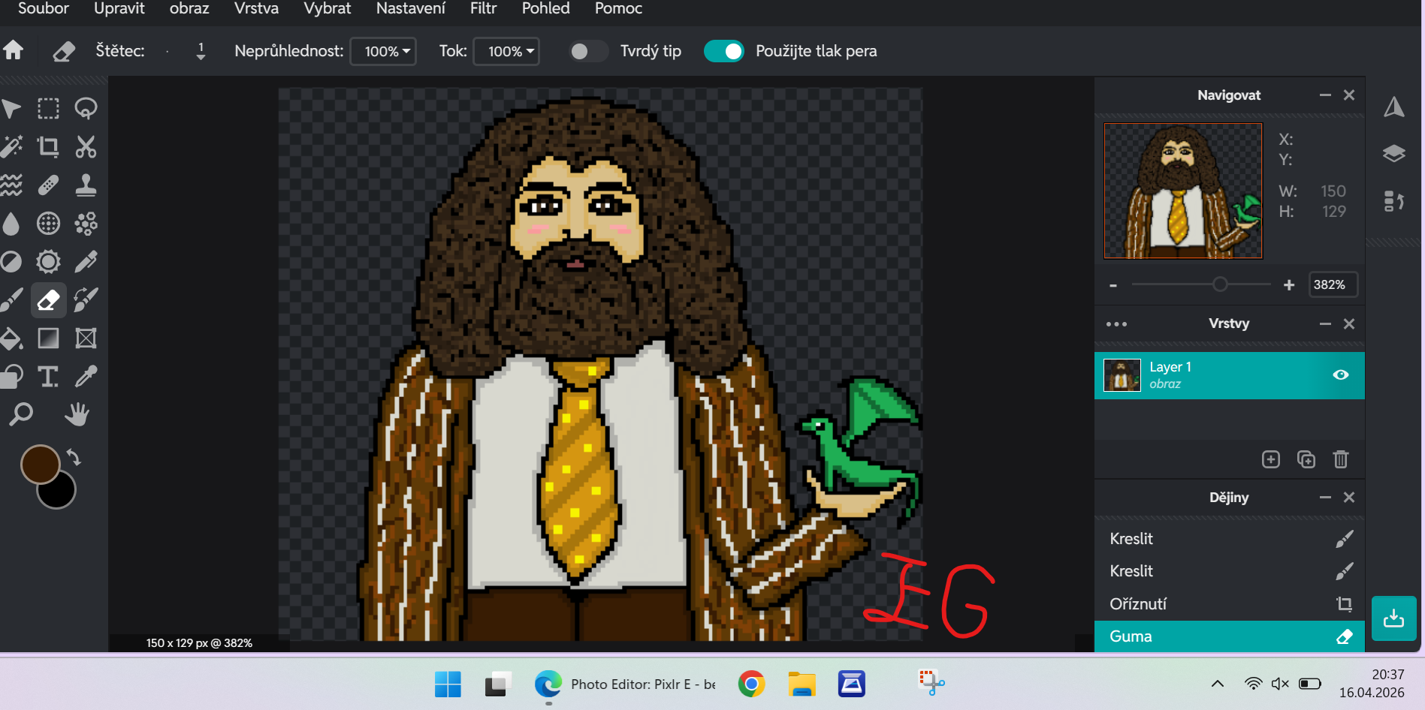Choose the Paint Bucket fill tool

pos(11,338)
